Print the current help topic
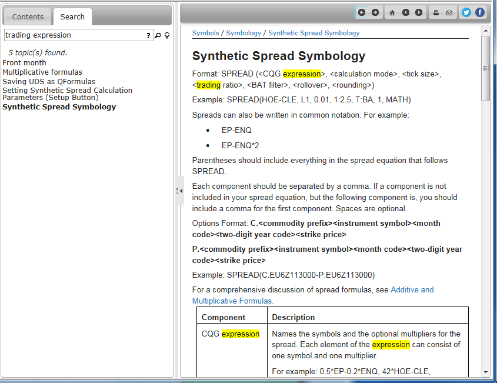 click(x=436, y=13)
